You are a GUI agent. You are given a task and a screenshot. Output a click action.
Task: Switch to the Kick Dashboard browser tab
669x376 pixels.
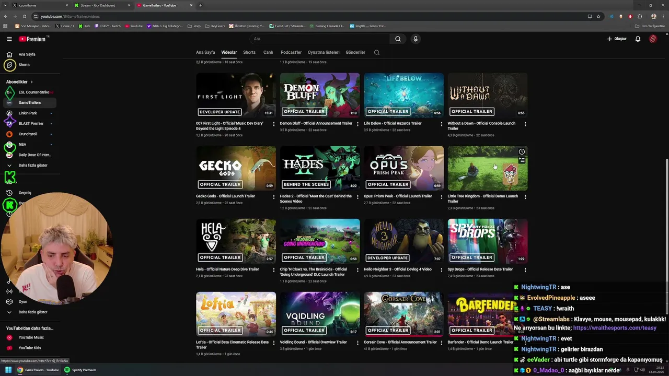pyautogui.click(x=102, y=5)
